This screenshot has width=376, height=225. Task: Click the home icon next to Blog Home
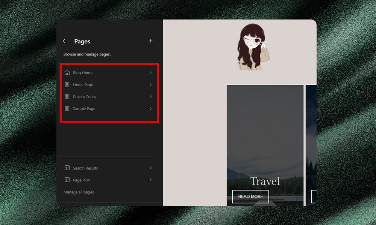(x=67, y=73)
